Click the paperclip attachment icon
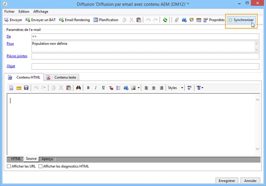 pyautogui.click(x=177, y=20)
